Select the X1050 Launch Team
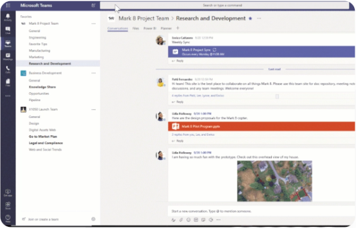 tap(43, 109)
